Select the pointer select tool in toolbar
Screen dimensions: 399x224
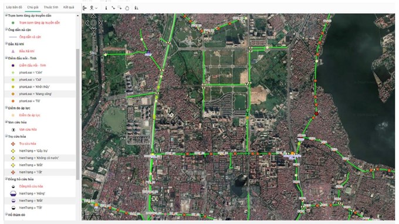pyautogui.click(x=113, y=8)
